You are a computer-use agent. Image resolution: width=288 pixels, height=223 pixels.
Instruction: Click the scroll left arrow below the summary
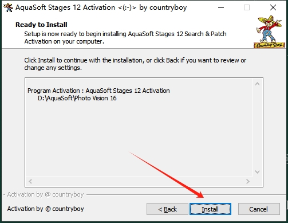click(30, 181)
